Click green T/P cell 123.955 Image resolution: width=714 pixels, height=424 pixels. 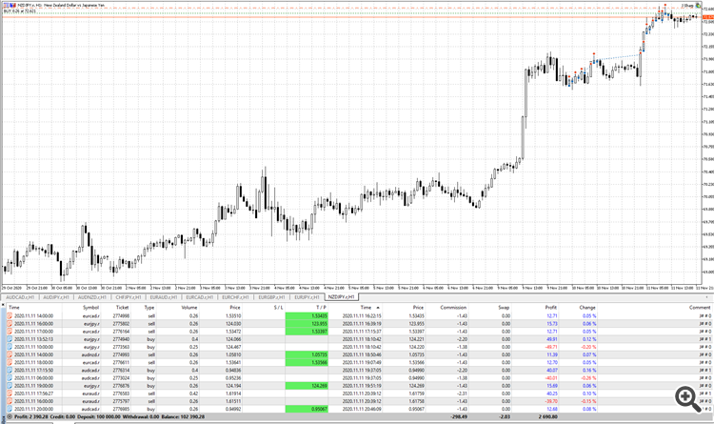tap(307, 323)
